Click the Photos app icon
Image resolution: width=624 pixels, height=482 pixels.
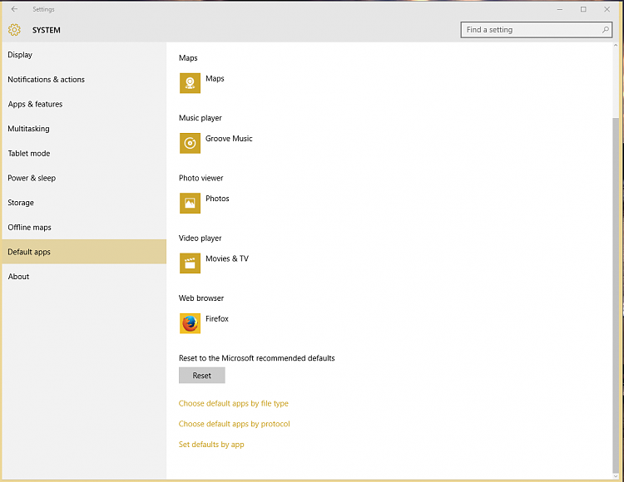pyautogui.click(x=190, y=203)
